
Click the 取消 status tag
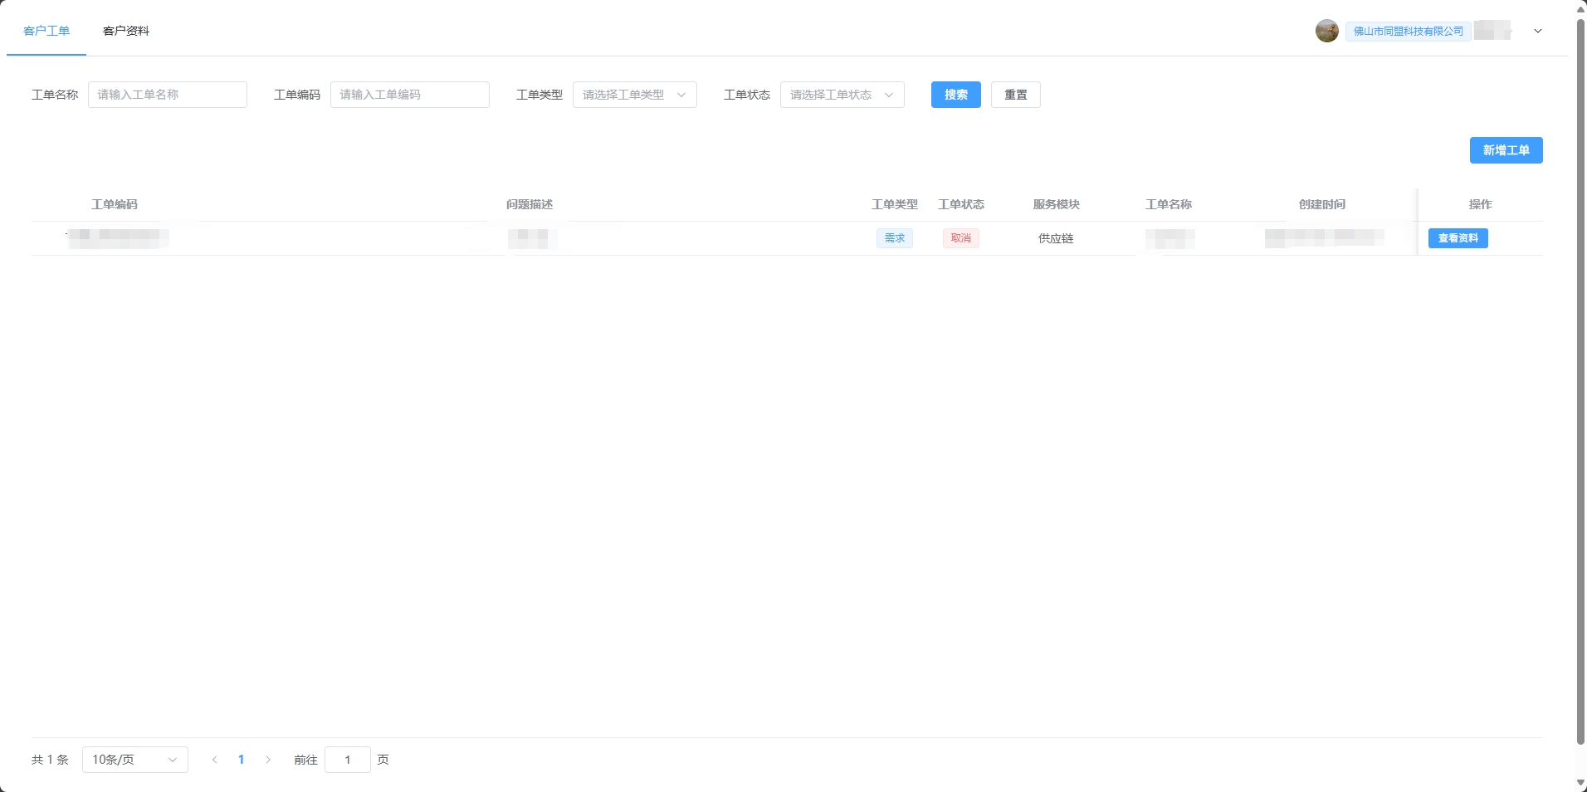pos(960,238)
